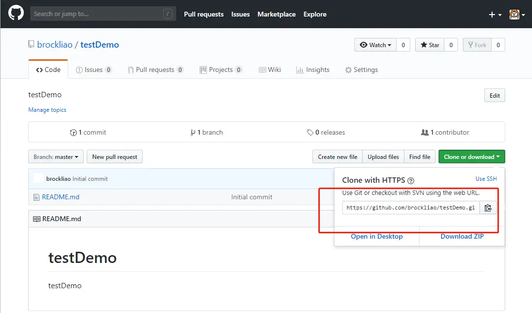Click Upload files button
Screen dimensions: 532x313
point(383,157)
